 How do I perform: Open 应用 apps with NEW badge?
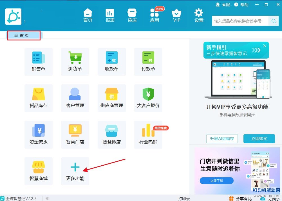coord(155,15)
